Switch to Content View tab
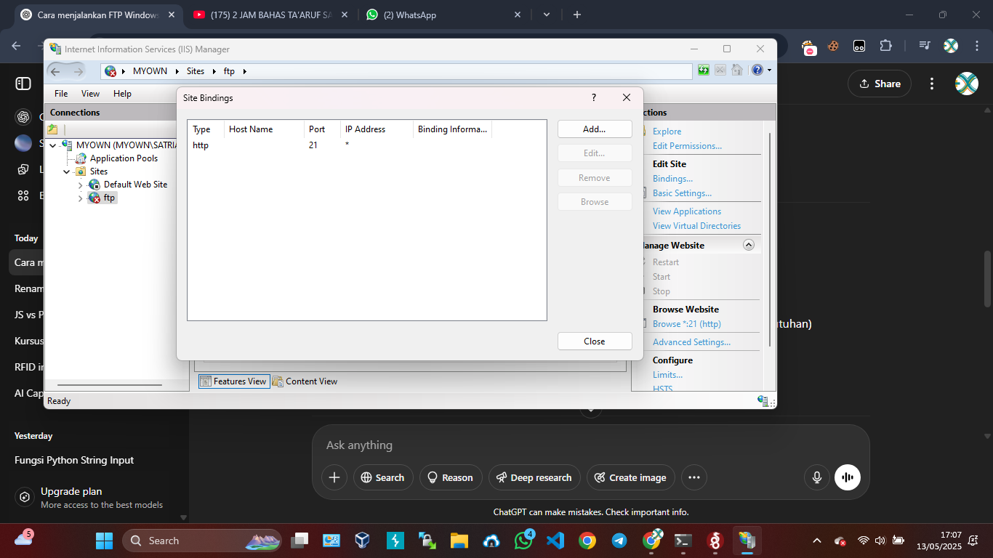This screenshot has width=993, height=558. pos(305,381)
